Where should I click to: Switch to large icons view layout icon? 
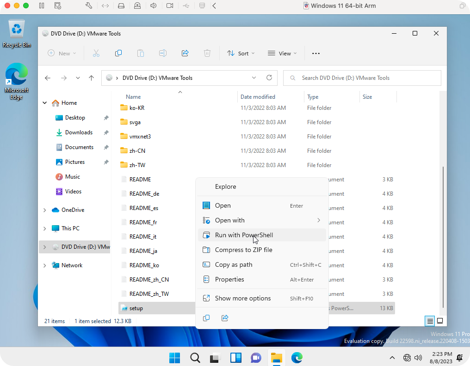440,321
